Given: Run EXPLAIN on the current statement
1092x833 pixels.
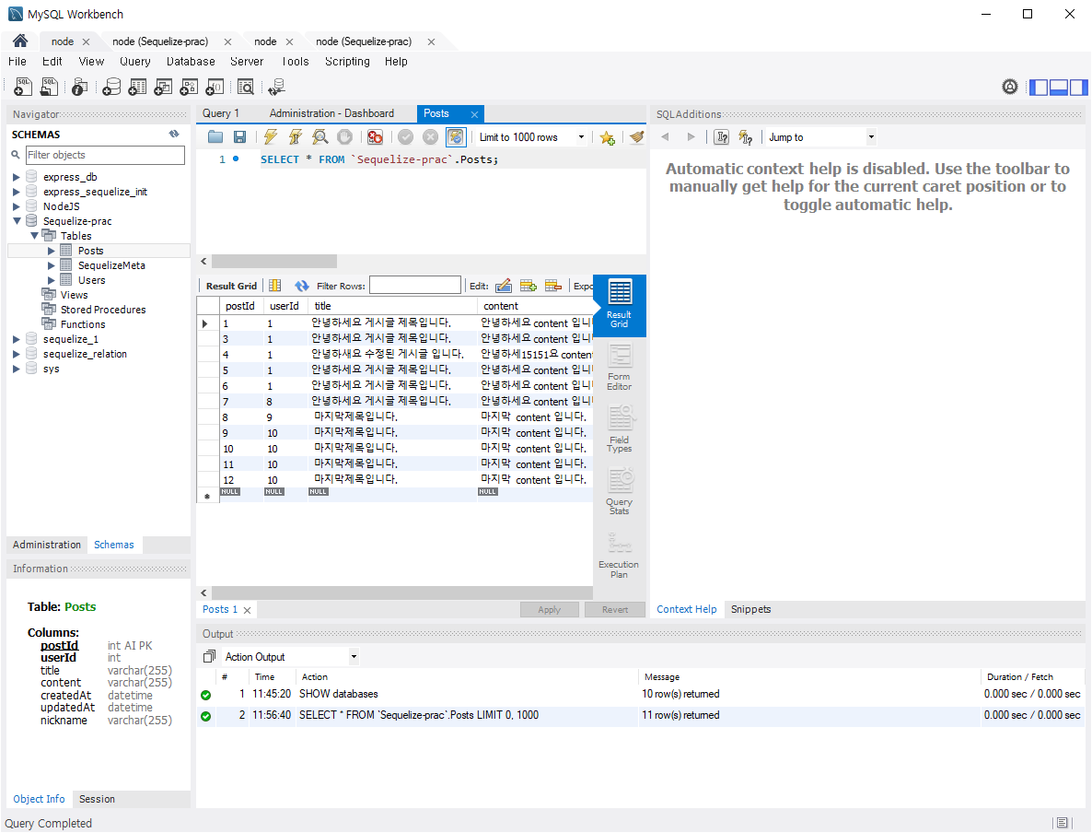Looking at the screenshot, I should pyautogui.click(x=320, y=137).
